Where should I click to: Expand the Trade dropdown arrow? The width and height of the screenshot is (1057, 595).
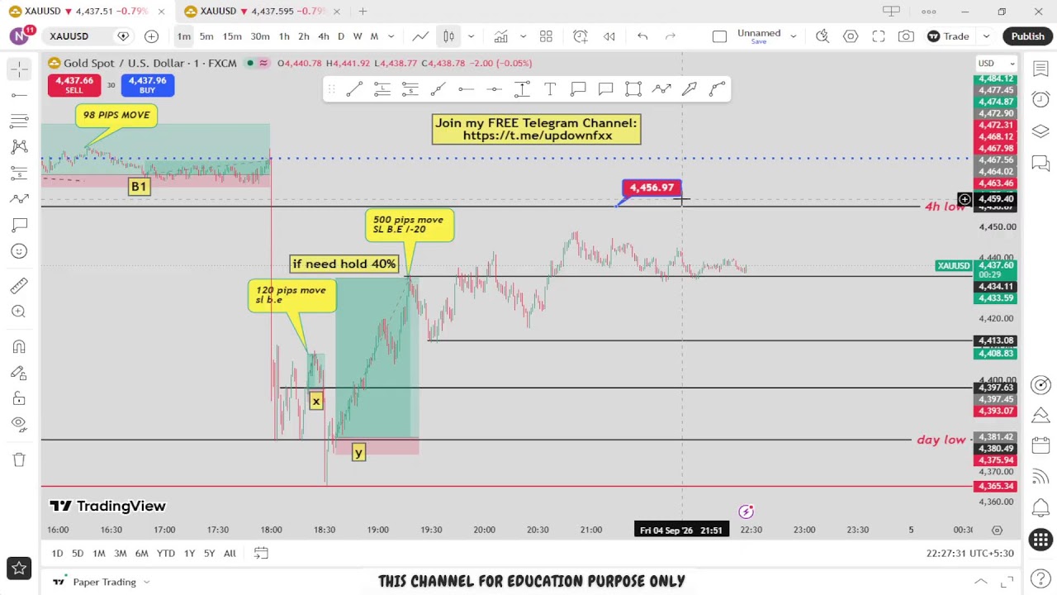click(986, 36)
